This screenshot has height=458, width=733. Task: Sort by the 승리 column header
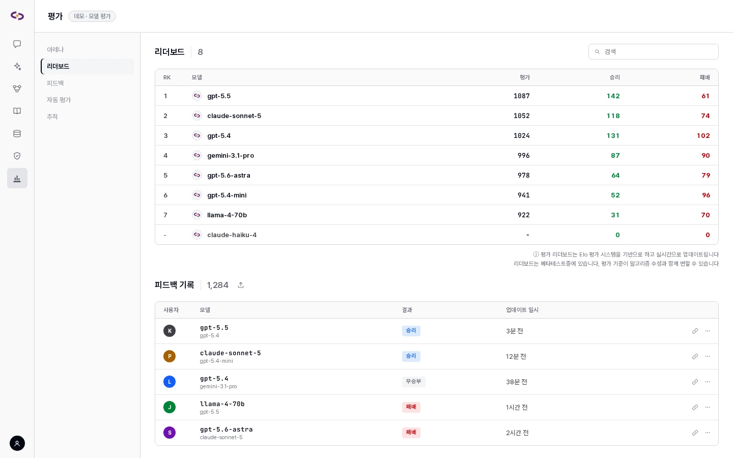point(614,77)
